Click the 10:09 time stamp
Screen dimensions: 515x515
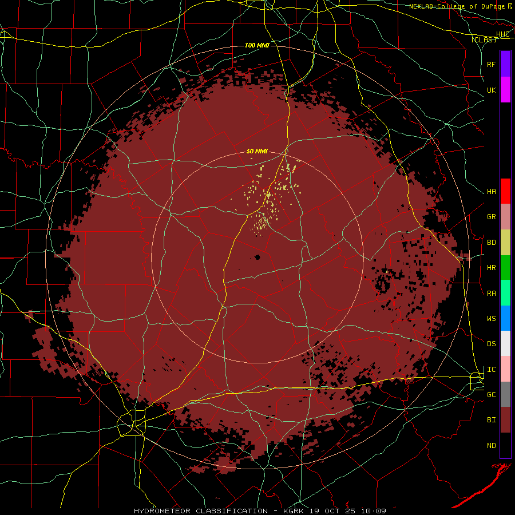(373, 511)
